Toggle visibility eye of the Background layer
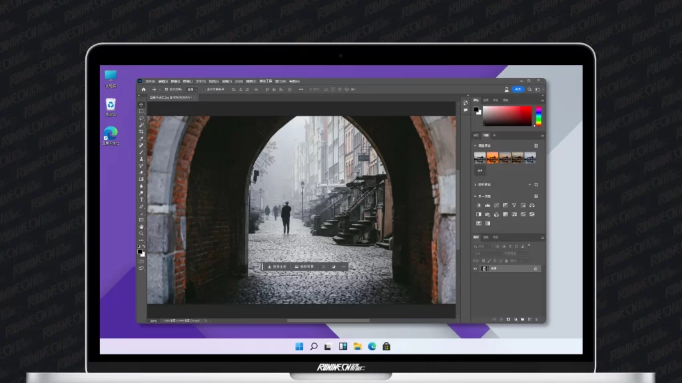 tap(476, 269)
